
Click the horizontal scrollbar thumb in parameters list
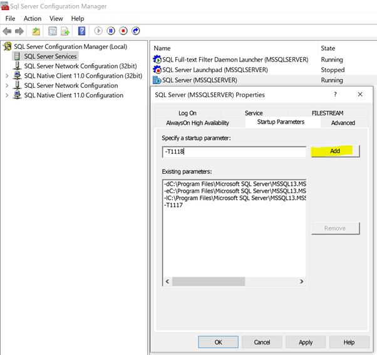point(209,281)
